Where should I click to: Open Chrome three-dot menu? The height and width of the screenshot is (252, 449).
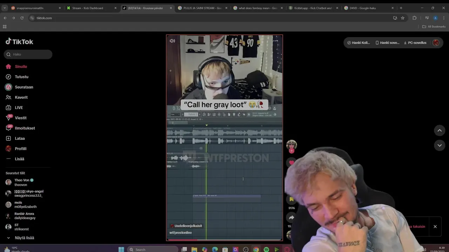(x=444, y=18)
